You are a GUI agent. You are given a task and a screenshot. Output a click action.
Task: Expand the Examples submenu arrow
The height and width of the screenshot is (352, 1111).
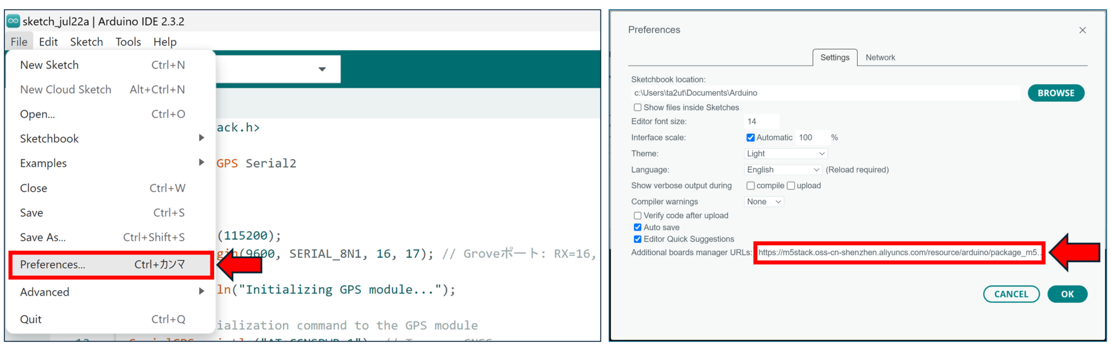pyautogui.click(x=201, y=162)
